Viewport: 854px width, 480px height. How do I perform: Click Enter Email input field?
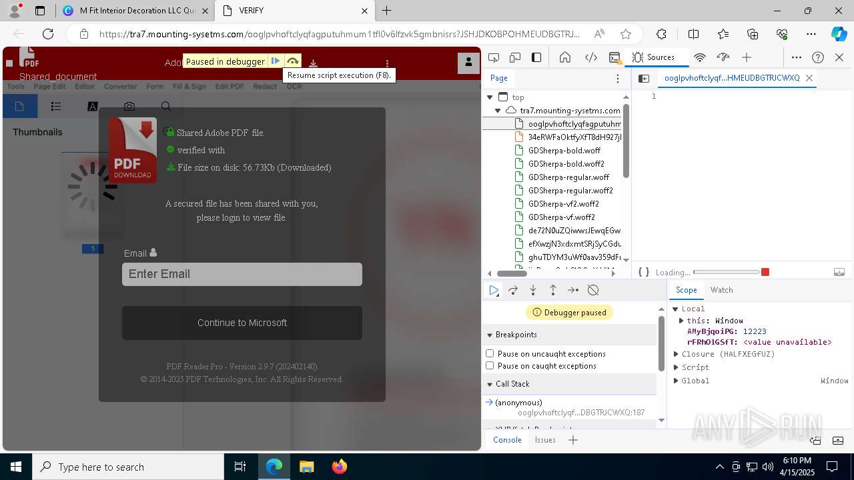pyautogui.click(x=242, y=274)
